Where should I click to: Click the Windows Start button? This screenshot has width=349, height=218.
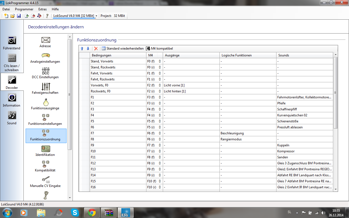(7, 213)
